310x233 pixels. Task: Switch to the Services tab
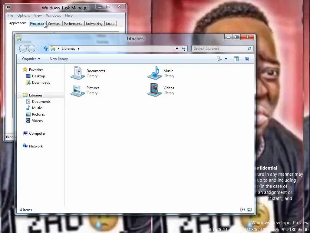pyautogui.click(x=54, y=24)
